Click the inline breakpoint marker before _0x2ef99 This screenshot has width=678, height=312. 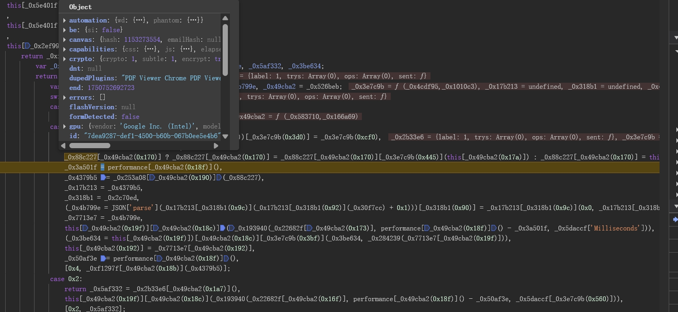tap(28, 46)
